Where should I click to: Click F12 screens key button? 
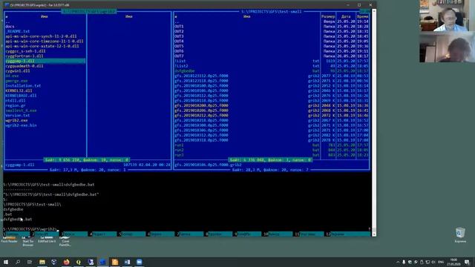[x=348, y=234]
